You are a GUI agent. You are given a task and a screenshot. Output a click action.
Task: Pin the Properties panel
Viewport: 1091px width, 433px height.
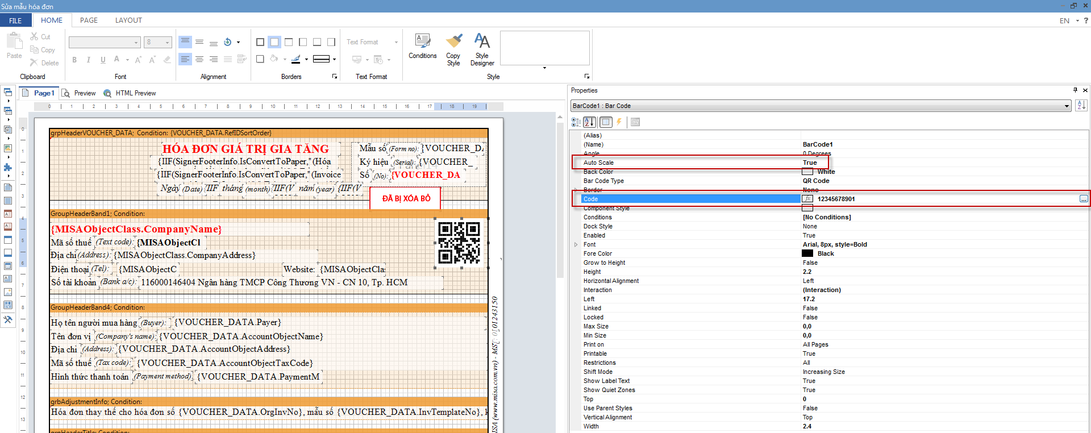point(1075,90)
